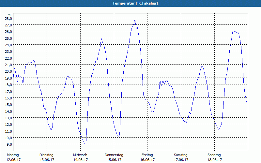
Task: Click the 15,0 y-axis label
Action: click(x=8, y=105)
